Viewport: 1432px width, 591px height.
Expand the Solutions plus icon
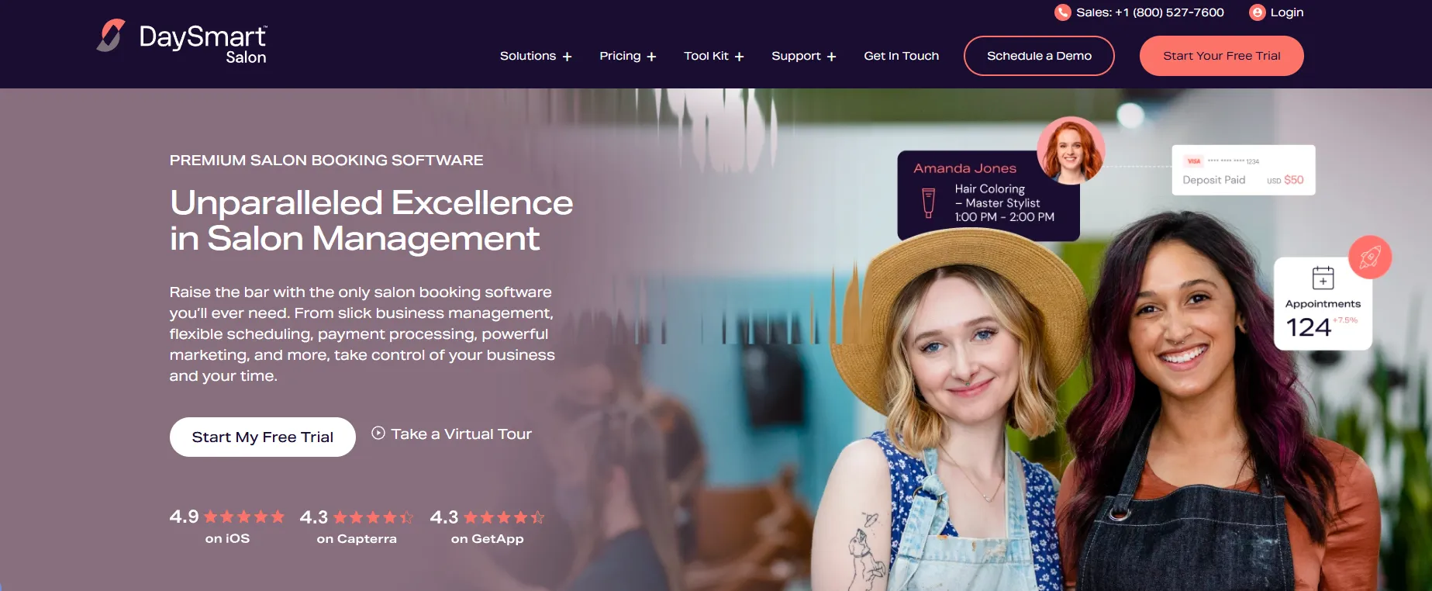pyautogui.click(x=567, y=57)
